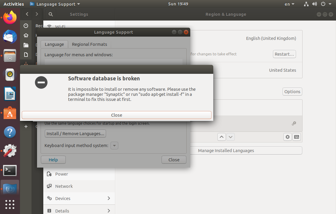
Task: Go forward in the file manager window
Action: (37, 14)
